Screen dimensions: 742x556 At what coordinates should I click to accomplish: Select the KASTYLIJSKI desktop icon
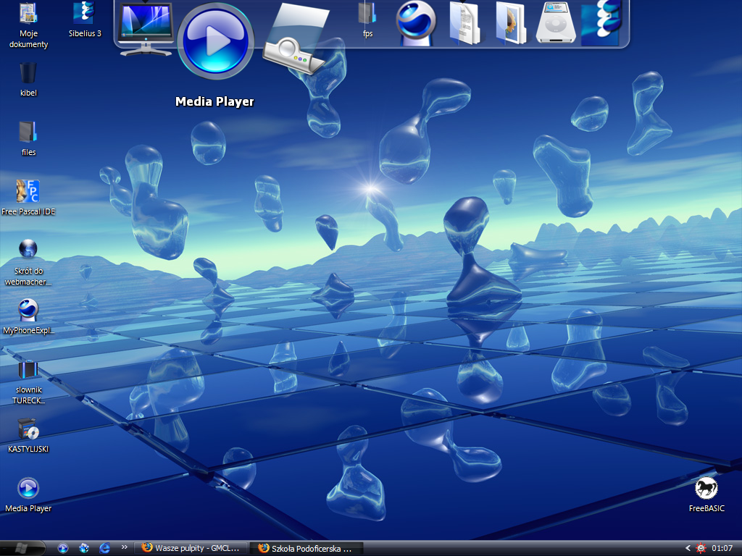click(28, 434)
